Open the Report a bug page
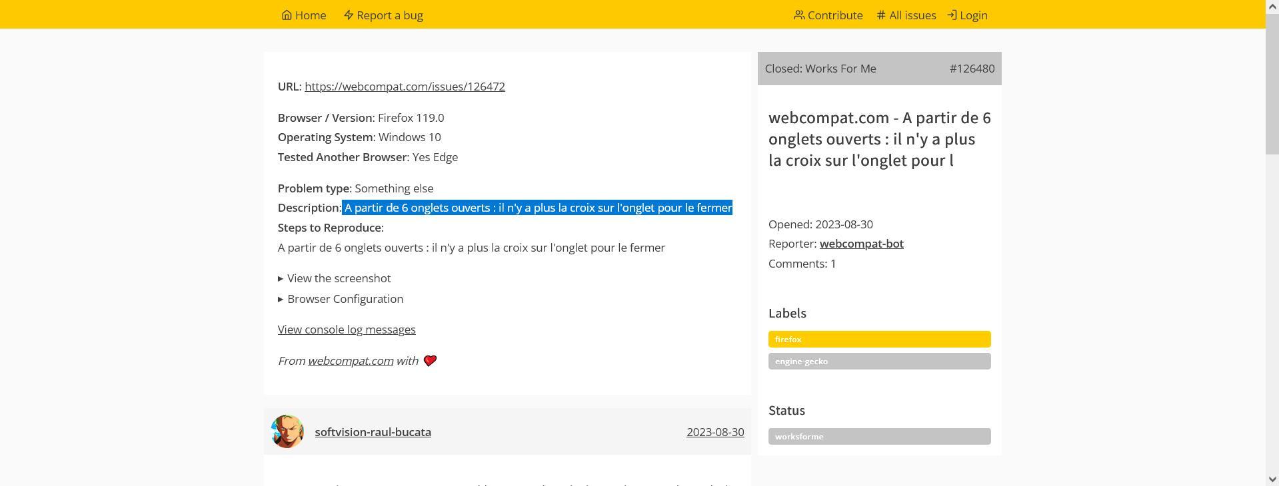The width and height of the screenshot is (1279, 486). [x=383, y=15]
